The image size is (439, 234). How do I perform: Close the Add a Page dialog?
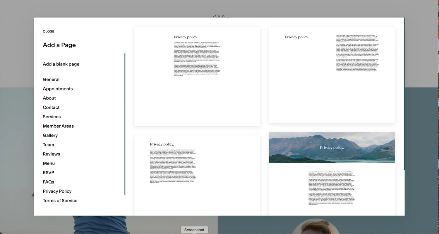coord(48,31)
